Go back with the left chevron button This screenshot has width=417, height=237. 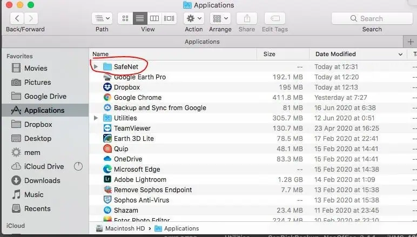point(17,18)
